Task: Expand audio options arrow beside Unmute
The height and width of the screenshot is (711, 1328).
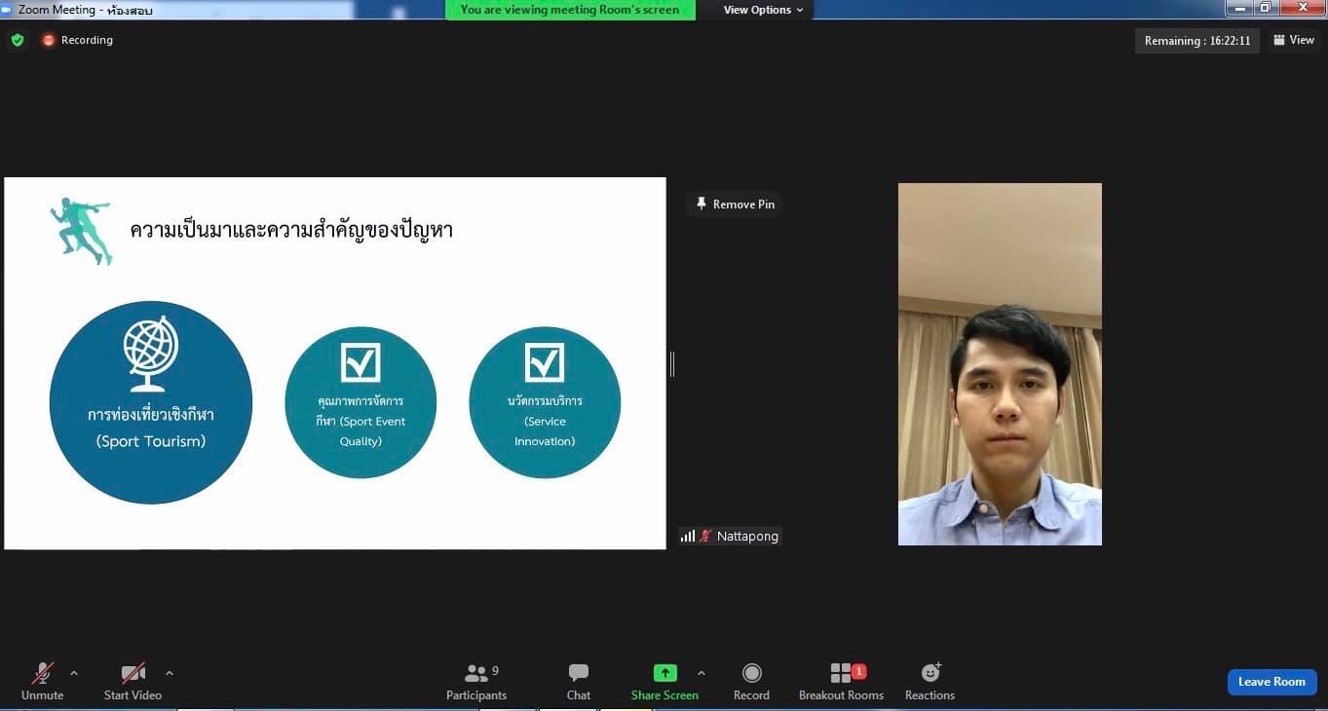Action: click(x=74, y=673)
